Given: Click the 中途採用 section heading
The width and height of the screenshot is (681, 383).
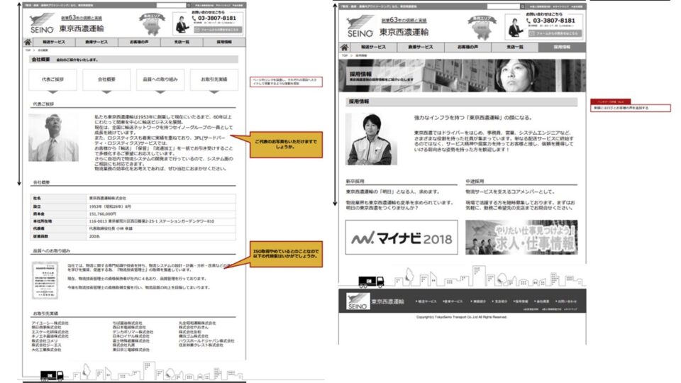Looking at the screenshot, I should click(475, 181).
